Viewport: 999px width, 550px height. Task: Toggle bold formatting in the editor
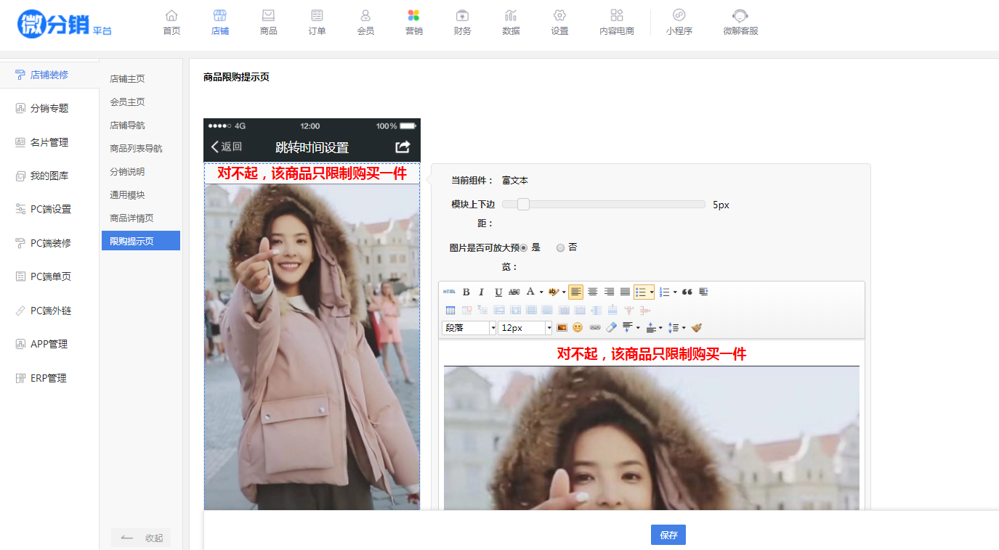click(466, 292)
